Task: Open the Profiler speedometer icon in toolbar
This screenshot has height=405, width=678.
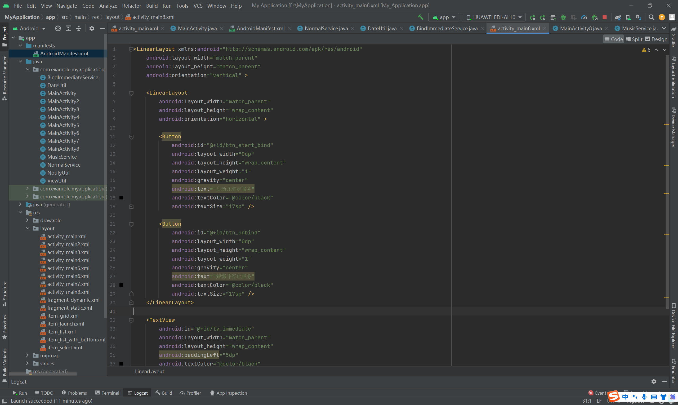Action: (584, 17)
